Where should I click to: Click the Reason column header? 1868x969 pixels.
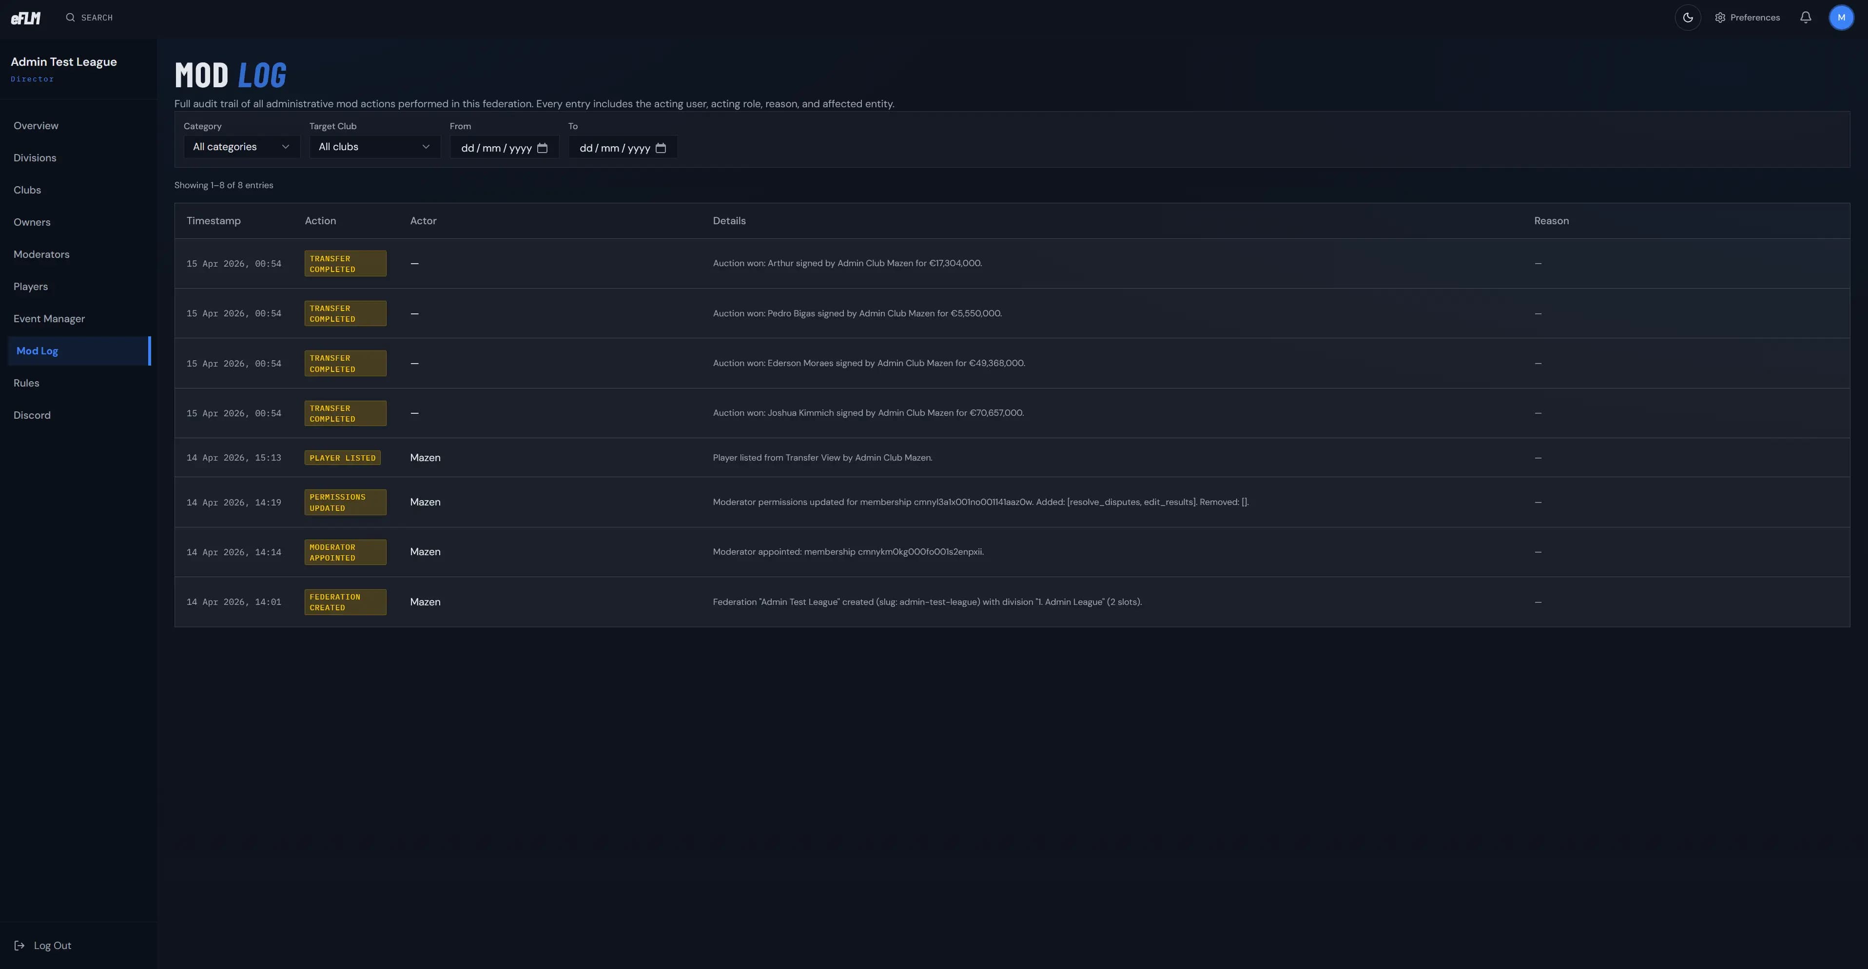coord(1551,220)
